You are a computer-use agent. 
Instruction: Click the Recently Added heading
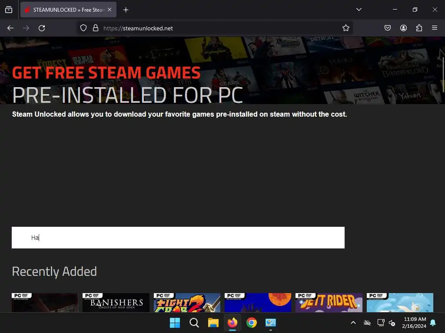tap(54, 271)
